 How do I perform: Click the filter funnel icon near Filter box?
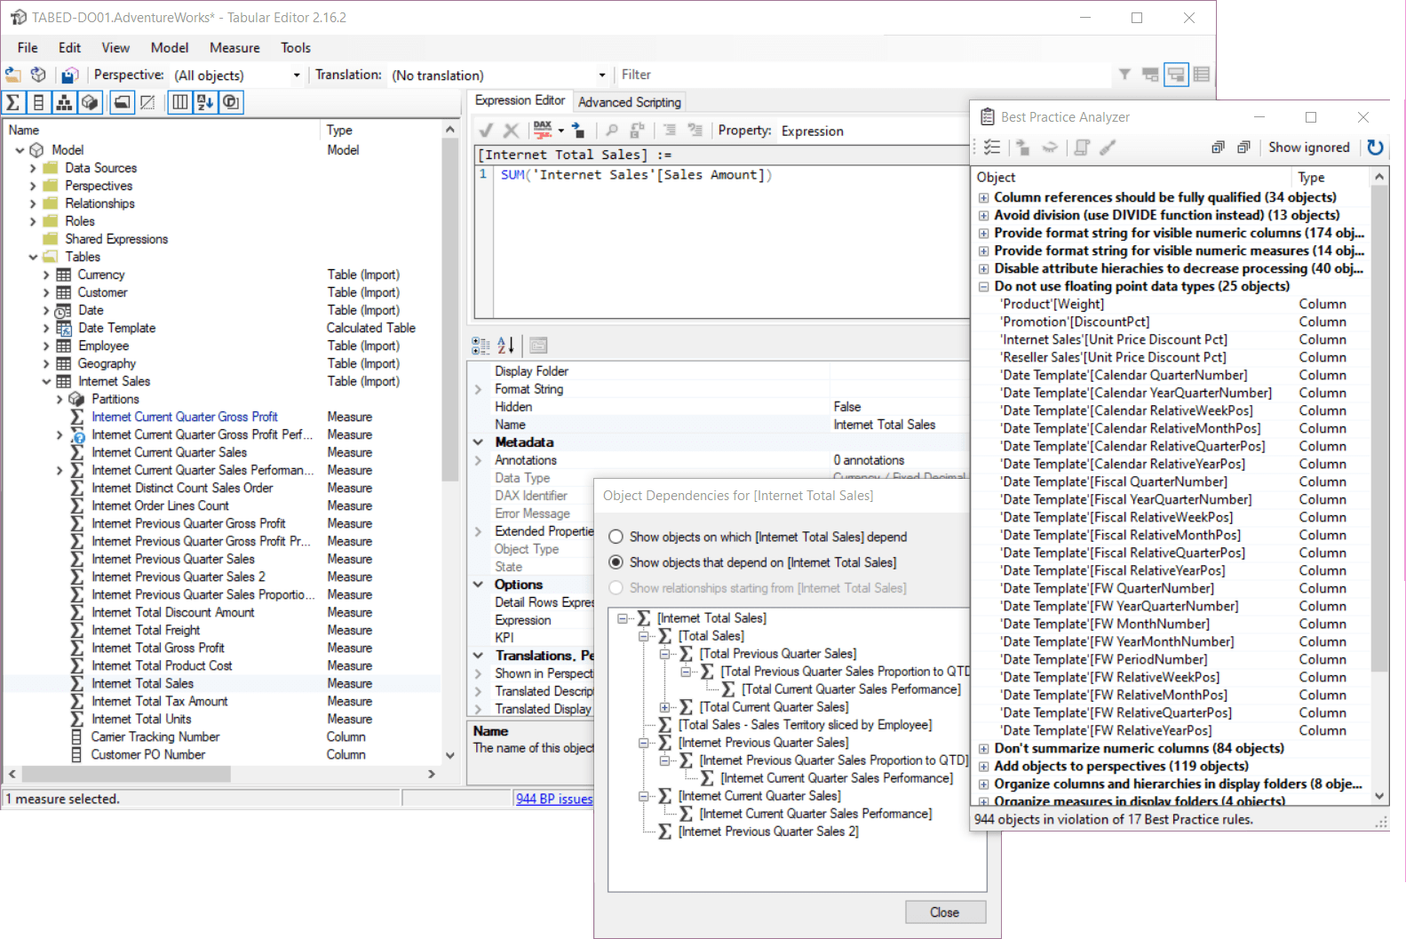click(x=1124, y=75)
